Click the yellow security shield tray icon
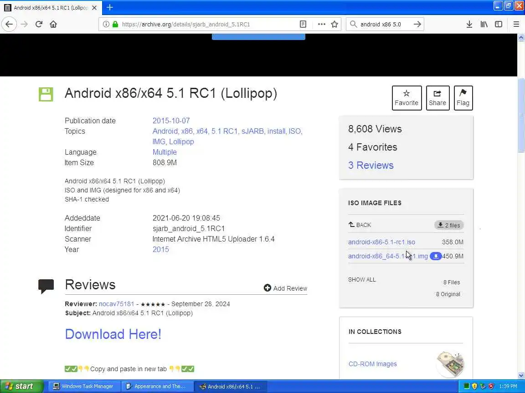 tap(474, 386)
